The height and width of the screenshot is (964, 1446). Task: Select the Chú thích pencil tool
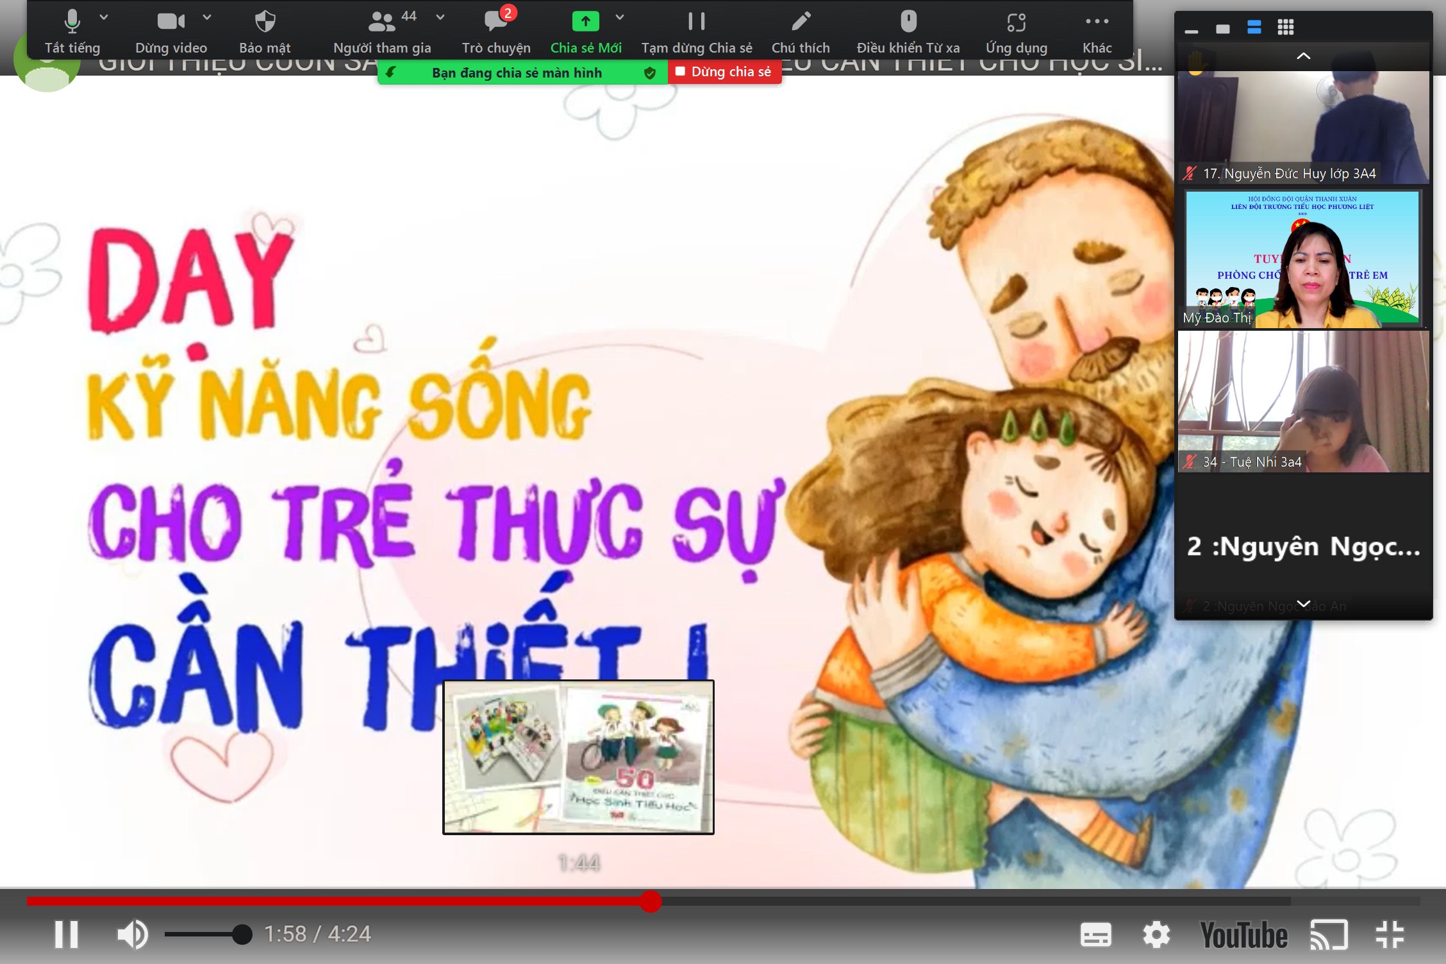click(801, 22)
